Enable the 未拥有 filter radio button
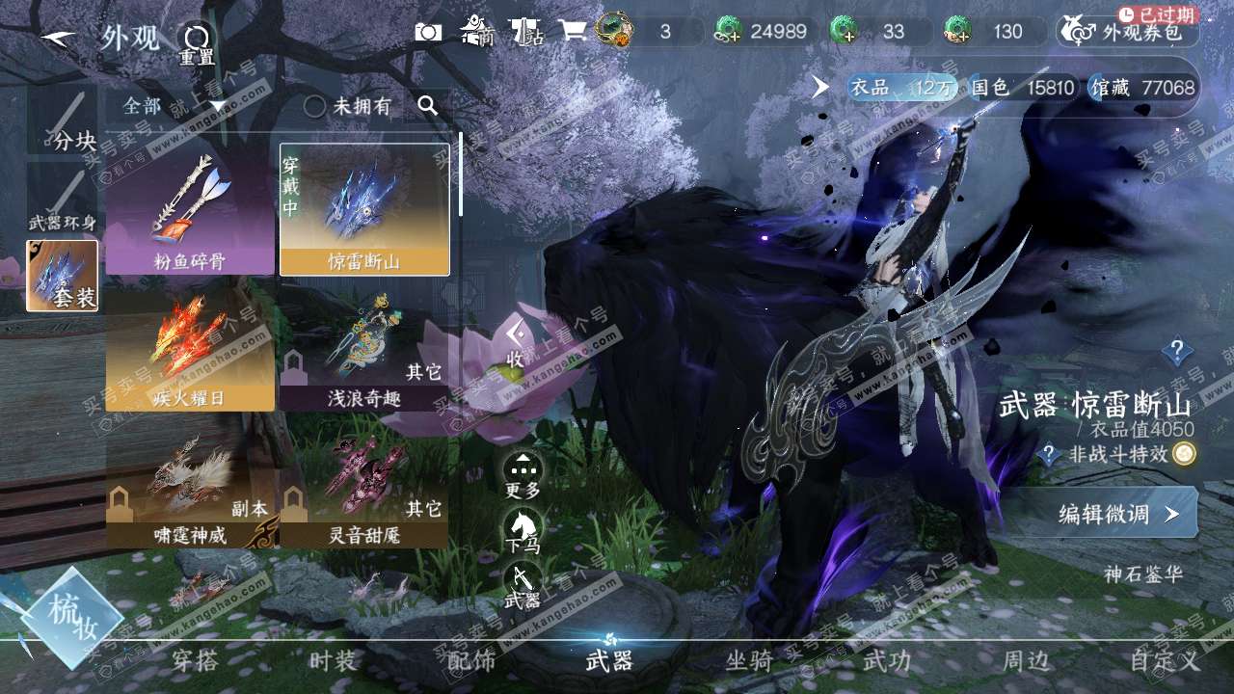1234x694 pixels. coord(314,106)
